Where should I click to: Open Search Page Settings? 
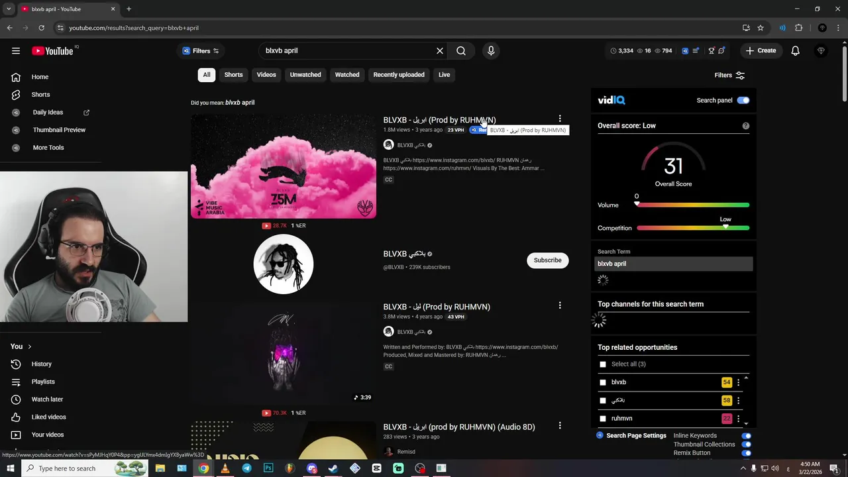631,436
